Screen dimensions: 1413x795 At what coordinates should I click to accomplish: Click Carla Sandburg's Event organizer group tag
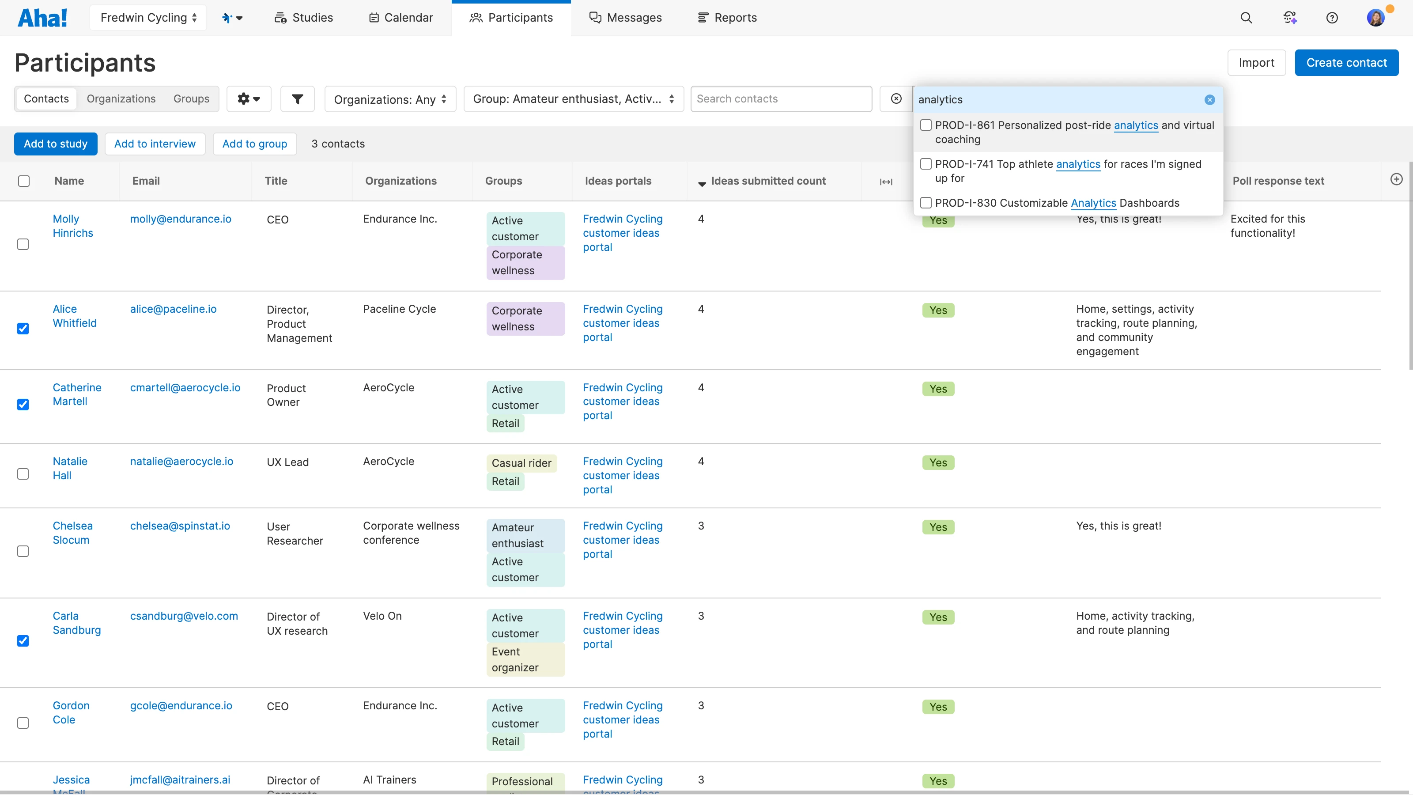coord(525,659)
